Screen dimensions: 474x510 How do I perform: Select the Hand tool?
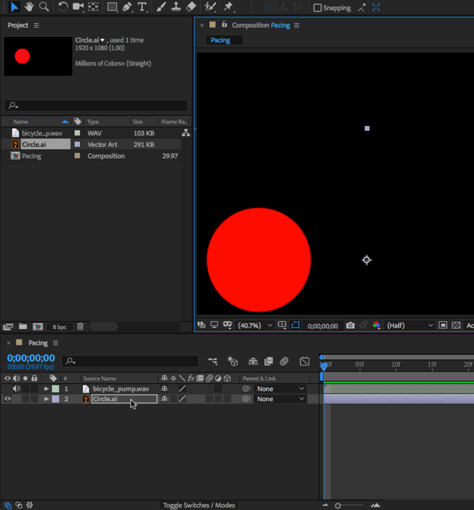coord(29,7)
